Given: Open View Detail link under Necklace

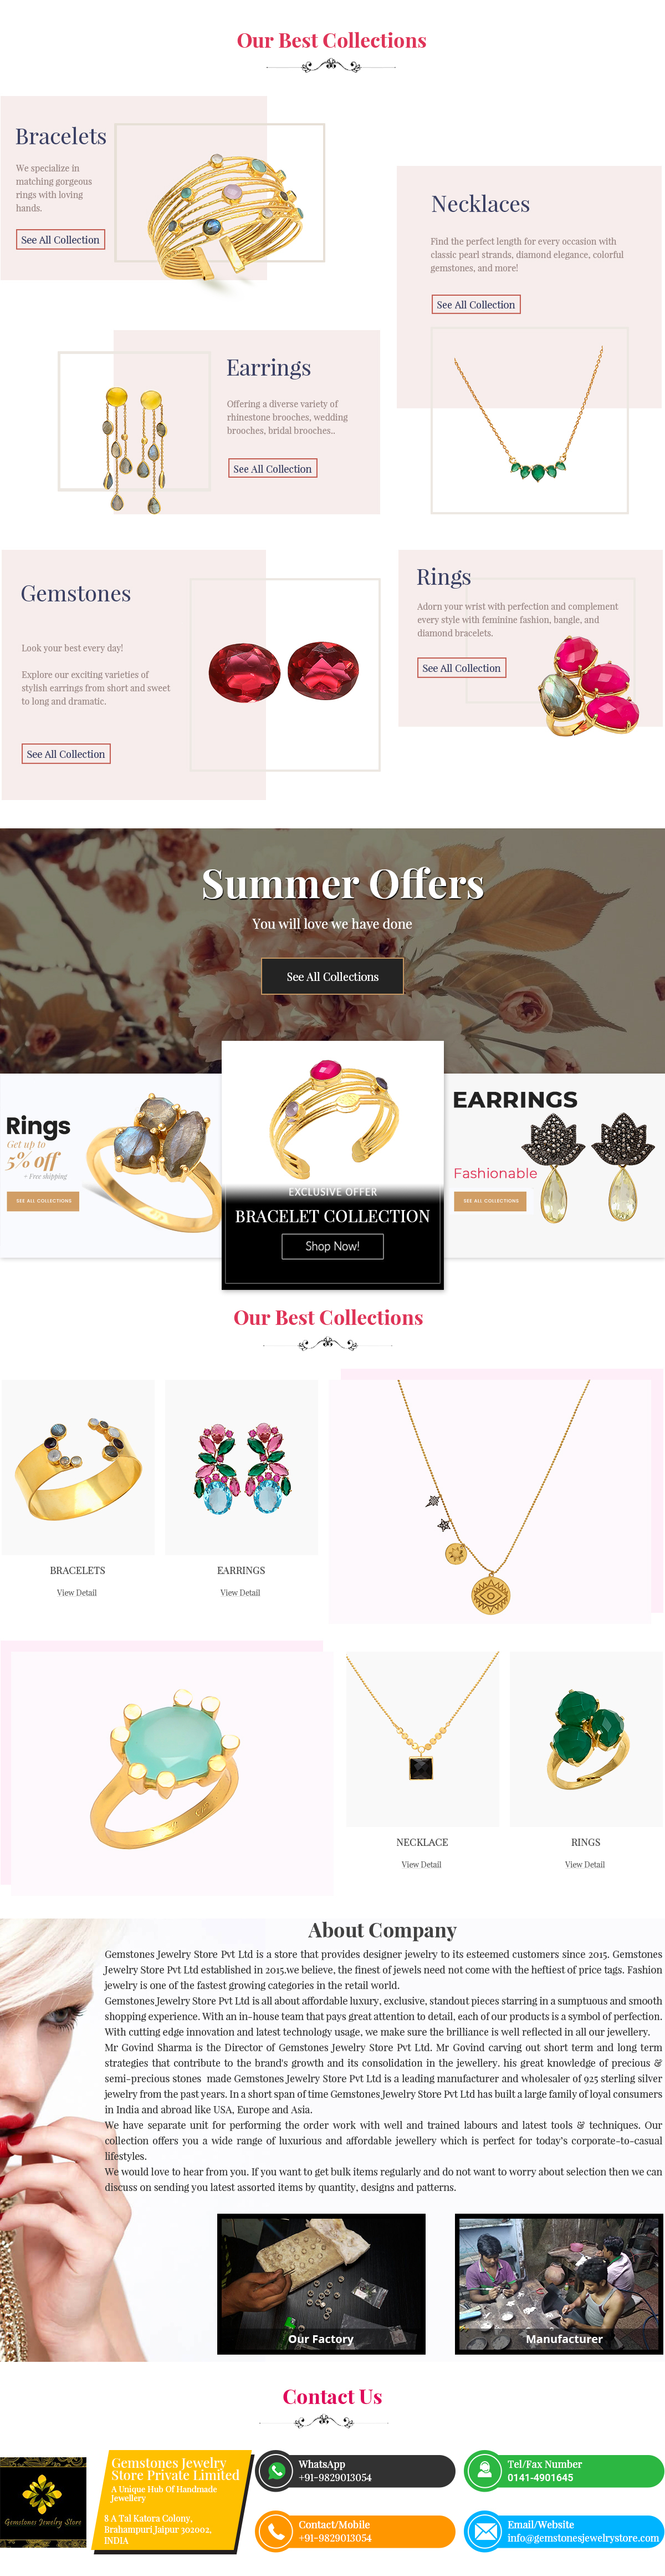Looking at the screenshot, I should click(x=421, y=1865).
